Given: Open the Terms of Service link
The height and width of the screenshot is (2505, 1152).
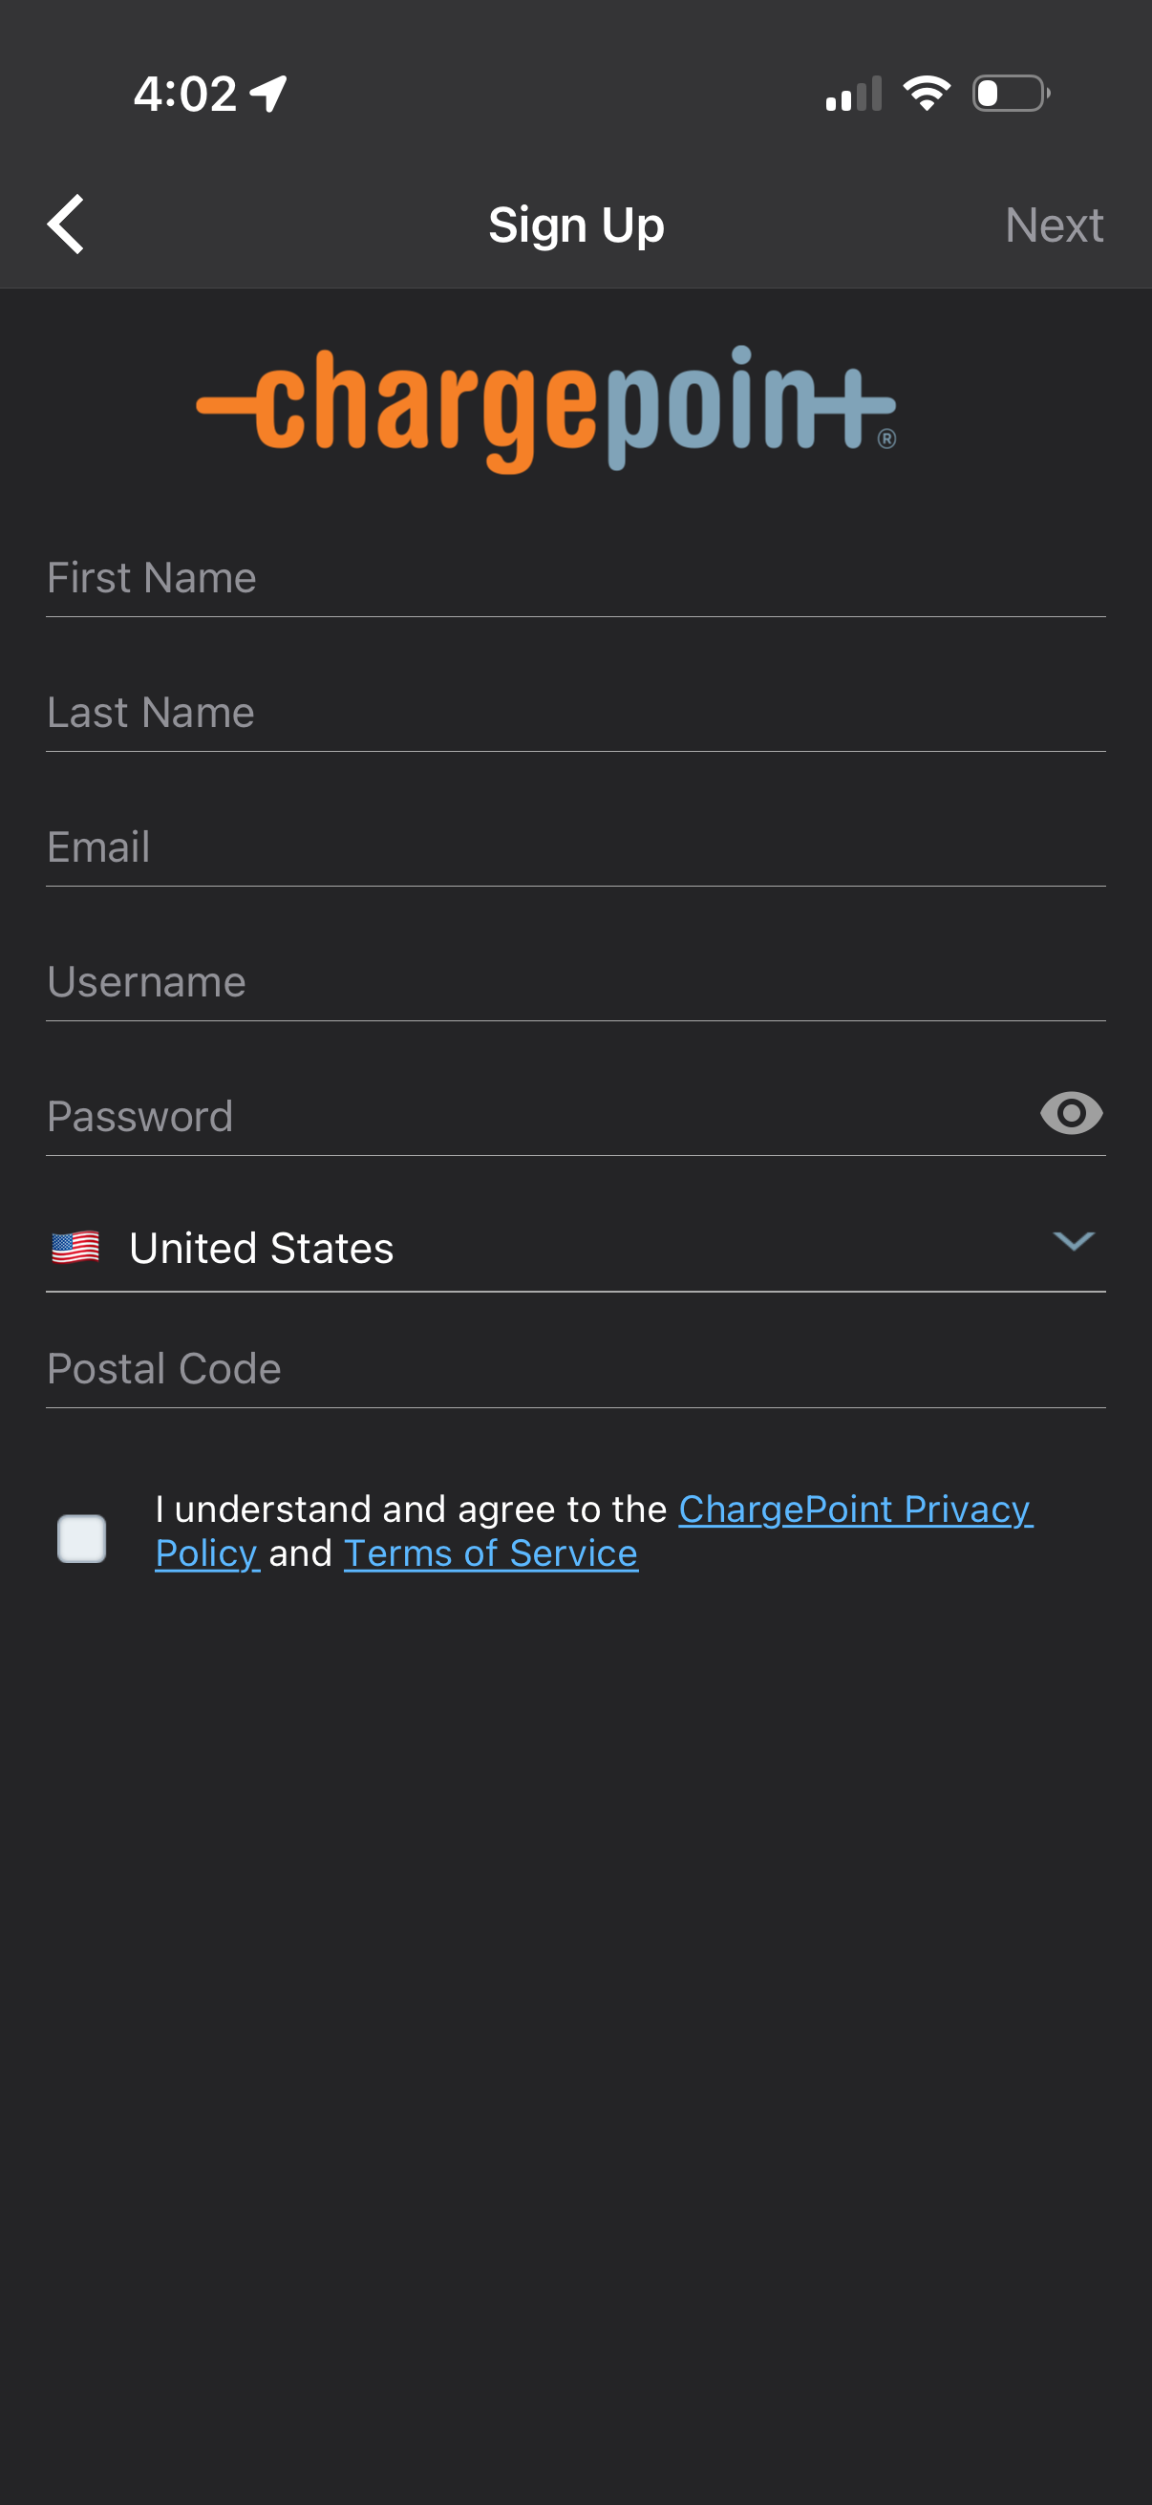Looking at the screenshot, I should coord(490,1552).
